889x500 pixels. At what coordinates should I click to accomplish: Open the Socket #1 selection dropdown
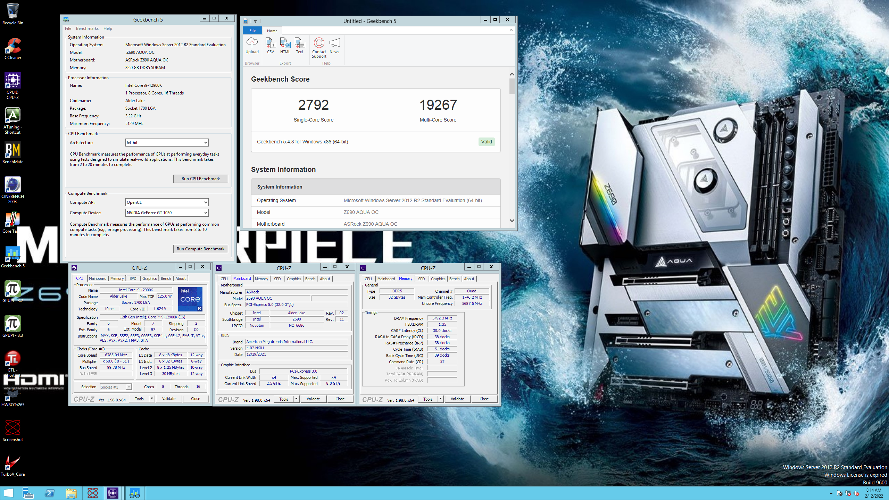click(x=116, y=387)
